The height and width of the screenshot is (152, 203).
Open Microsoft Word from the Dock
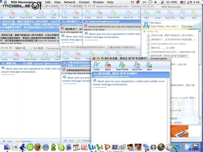(92, 147)
